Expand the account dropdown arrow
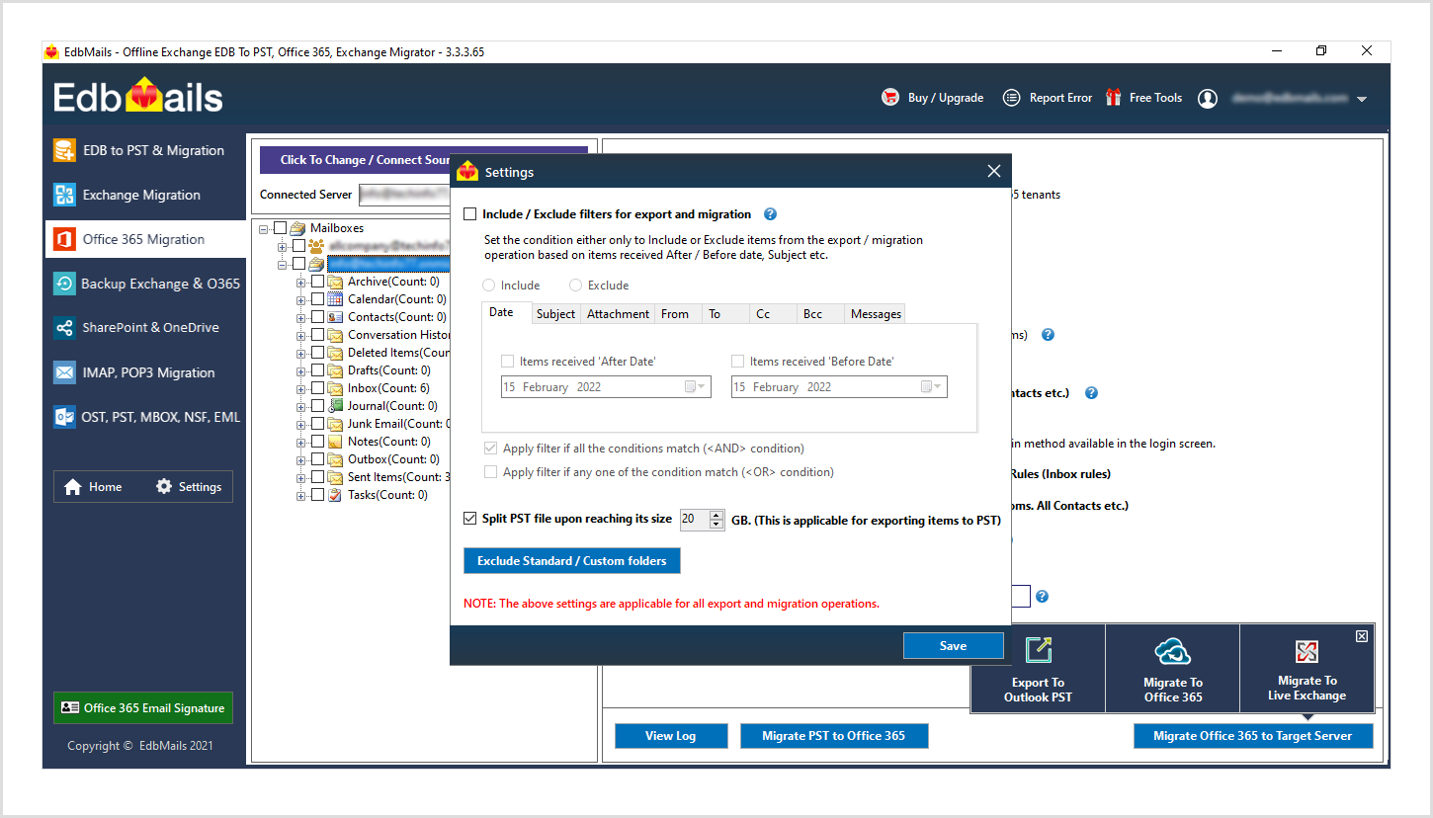This screenshot has height=818, width=1433. click(x=1362, y=99)
